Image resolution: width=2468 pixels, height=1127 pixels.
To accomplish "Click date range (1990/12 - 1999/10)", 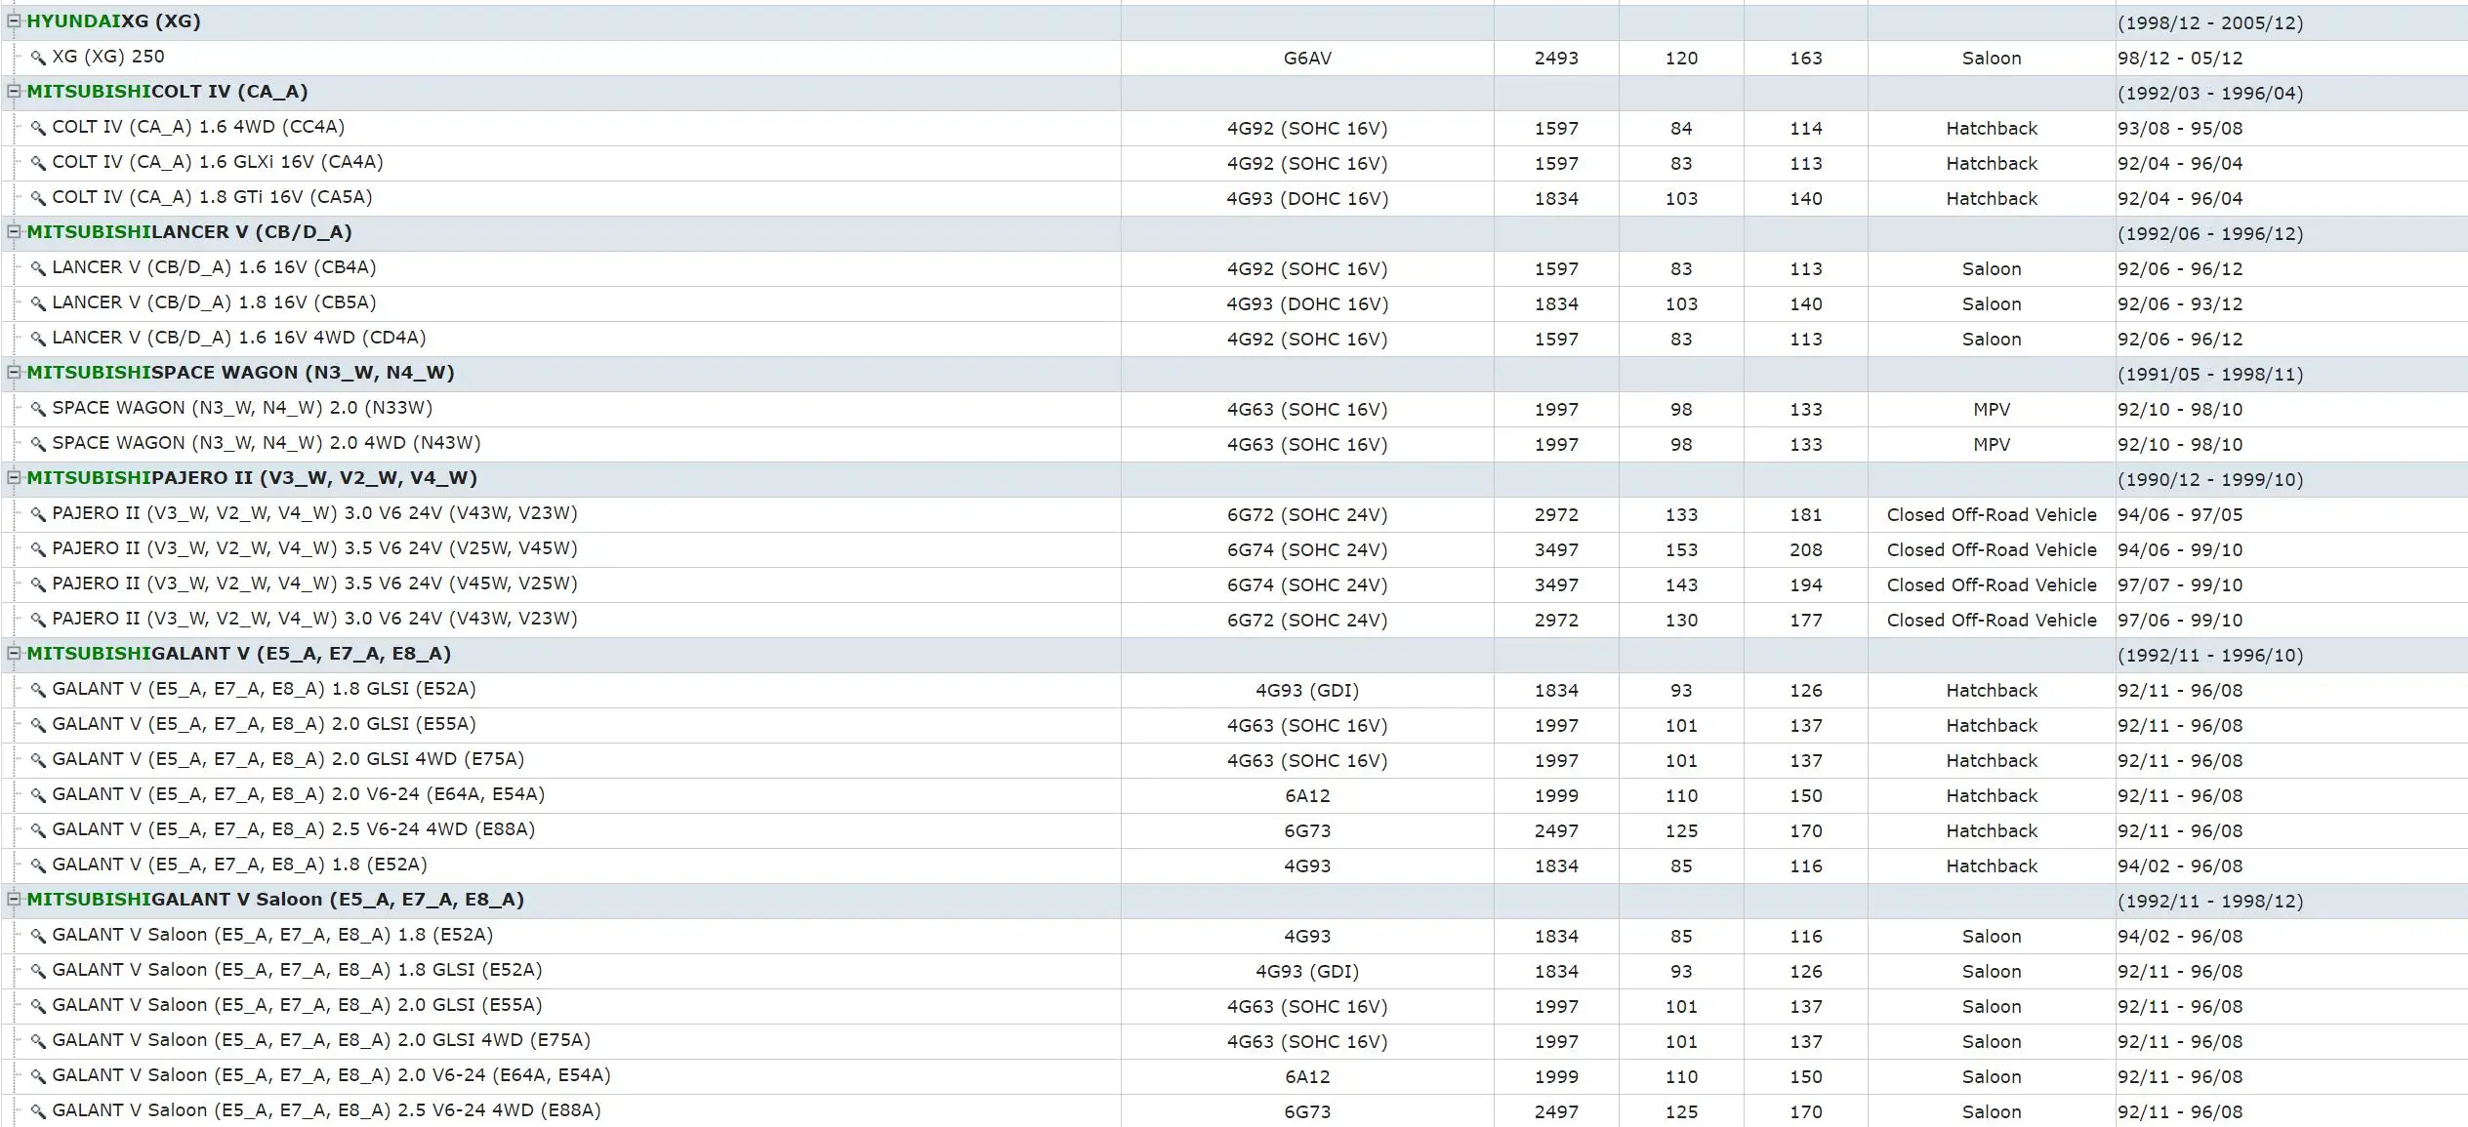I will tap(2210, 479).
